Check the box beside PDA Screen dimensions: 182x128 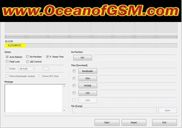pyautogui.click(x=74, y=78)
